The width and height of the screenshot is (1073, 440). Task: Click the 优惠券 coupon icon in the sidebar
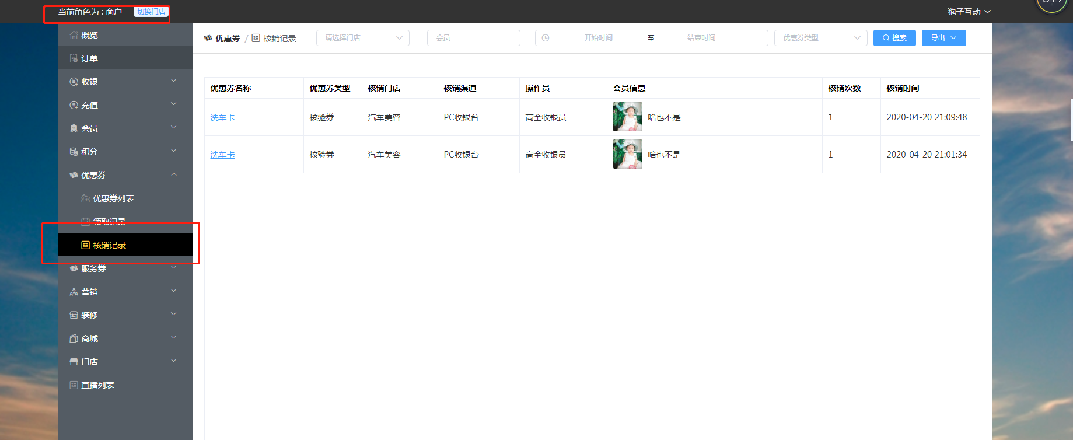(x=74, y=175)
